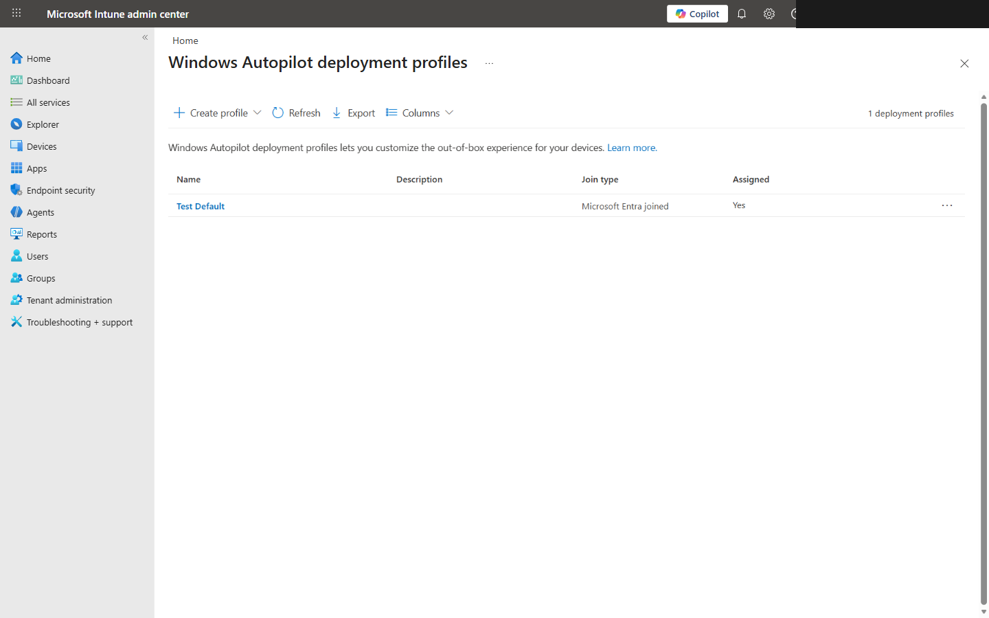Image resolution: width=989 pixels, height=618 pixels.
Task: Select Reports in the sidebar
Action: pos(41,233)
